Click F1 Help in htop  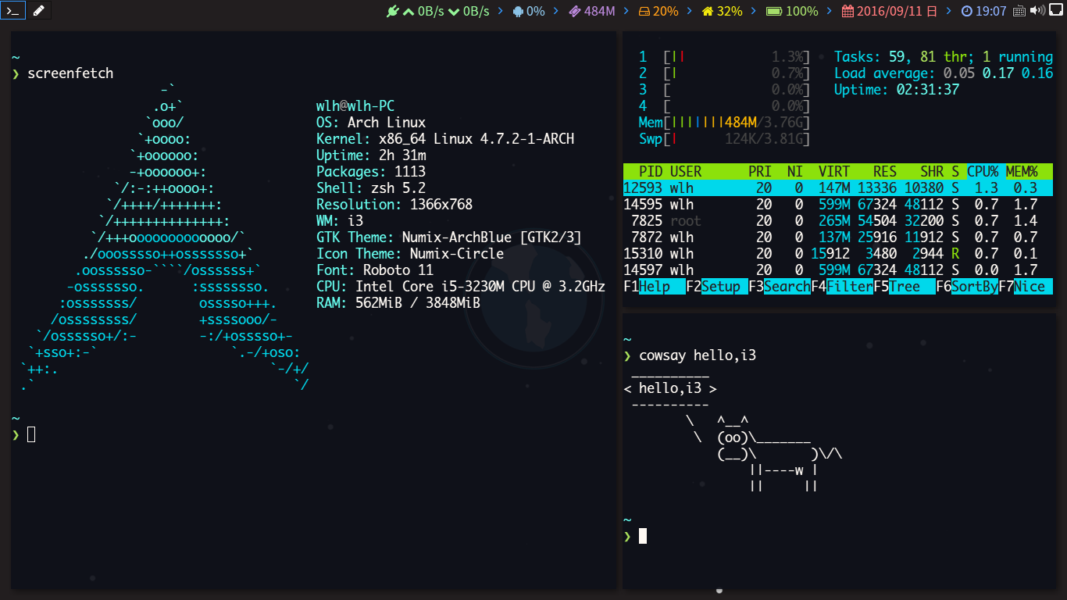click(x=655, y=287)
